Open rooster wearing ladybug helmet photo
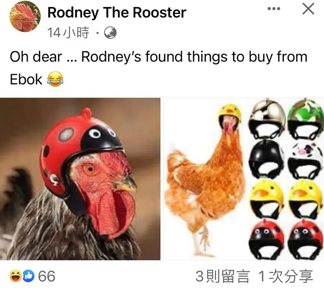The image size is (324, 290). 80,179
